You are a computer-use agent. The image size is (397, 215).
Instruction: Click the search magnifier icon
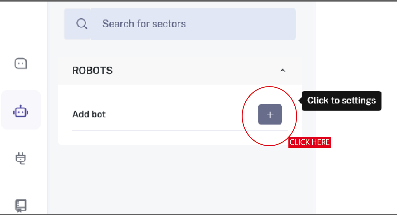pyautogui.click(x=82, y=24)
